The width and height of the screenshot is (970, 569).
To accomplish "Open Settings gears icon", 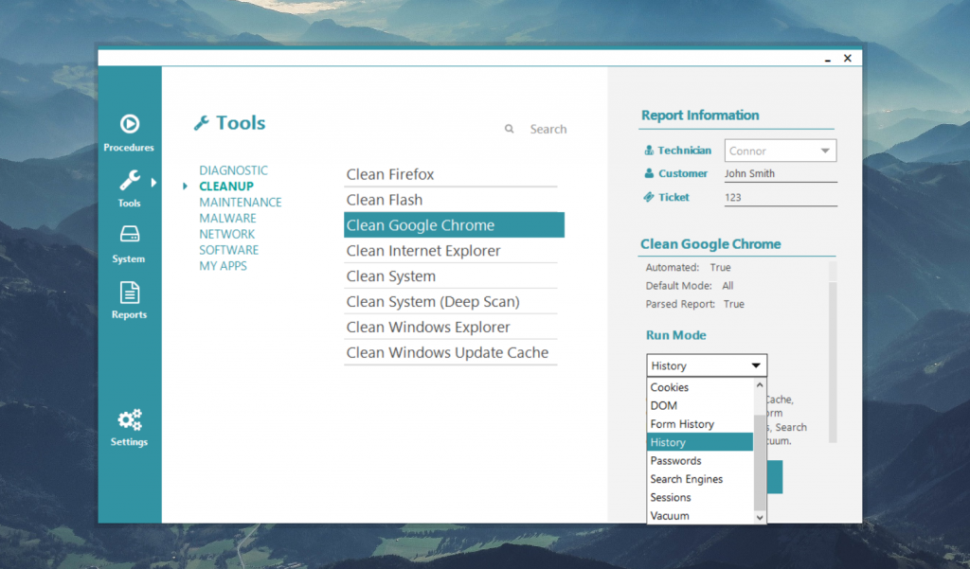I will point(130,420).
